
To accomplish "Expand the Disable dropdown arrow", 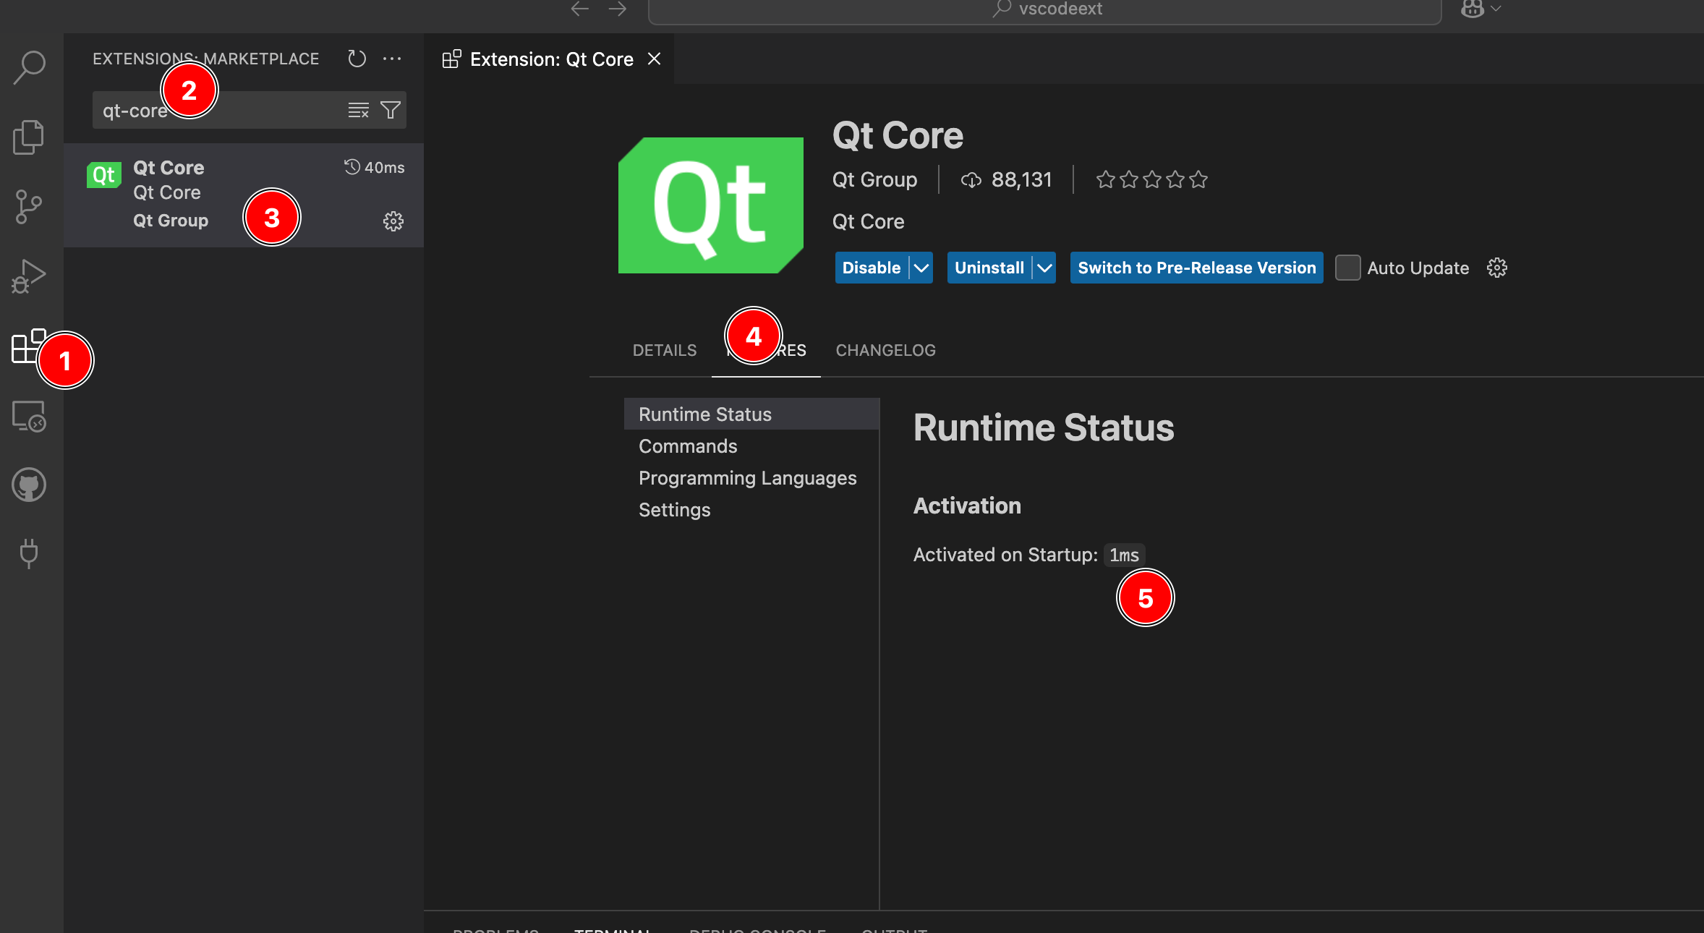I will point(921,268).
